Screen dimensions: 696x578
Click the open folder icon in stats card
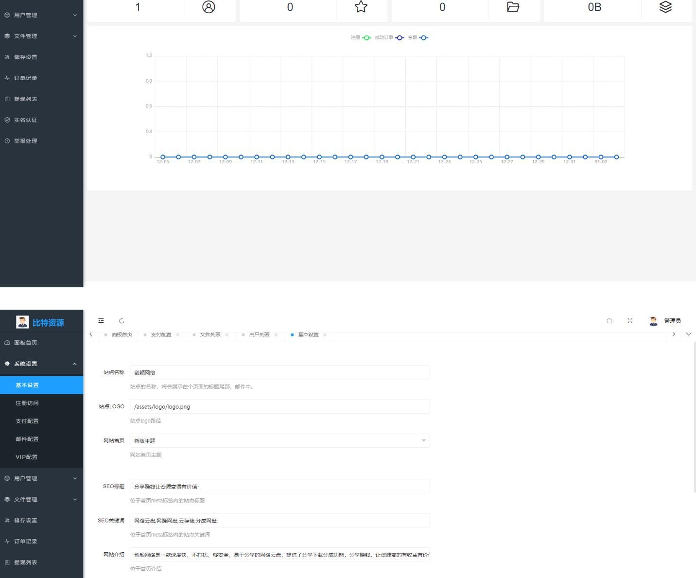point(513,7)
